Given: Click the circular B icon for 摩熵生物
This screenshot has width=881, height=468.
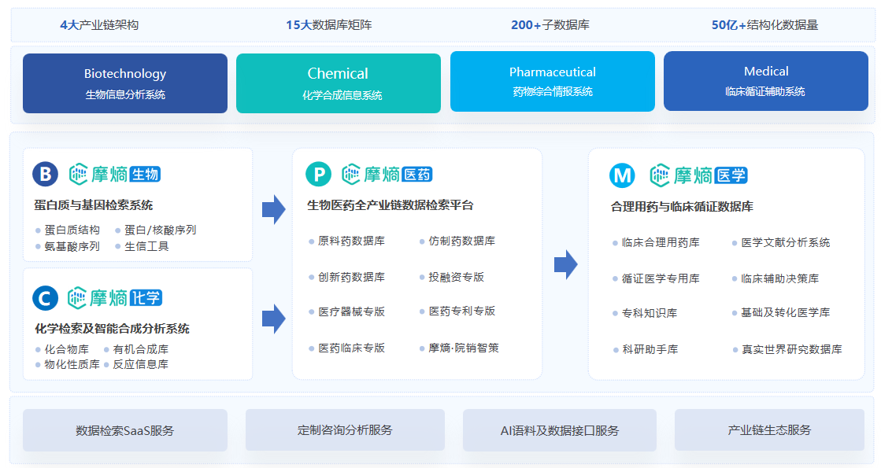Looking at the screenshot, I should point(45,174).
